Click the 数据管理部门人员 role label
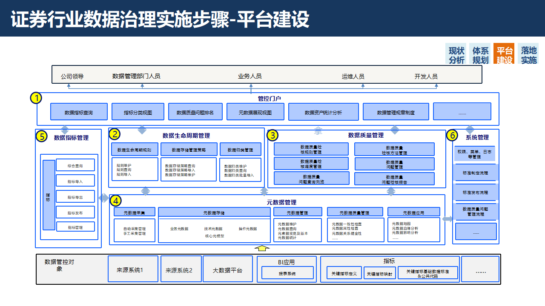Viewport: 545px width, 306px height. [136, 76]
